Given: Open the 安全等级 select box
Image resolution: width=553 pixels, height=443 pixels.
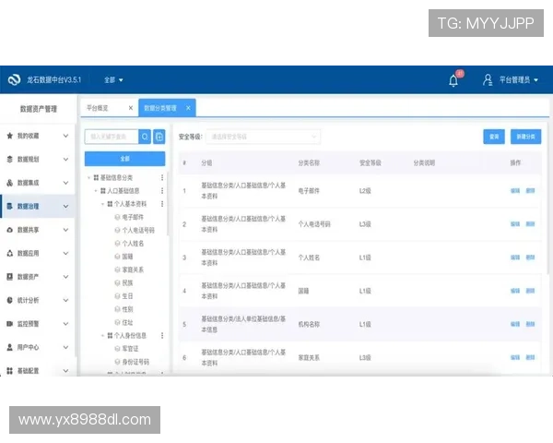Looking at the screenshot, I should pos(263,137).
